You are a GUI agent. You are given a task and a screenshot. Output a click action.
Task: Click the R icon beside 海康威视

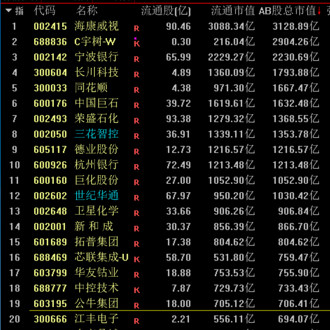coord(137,29)
